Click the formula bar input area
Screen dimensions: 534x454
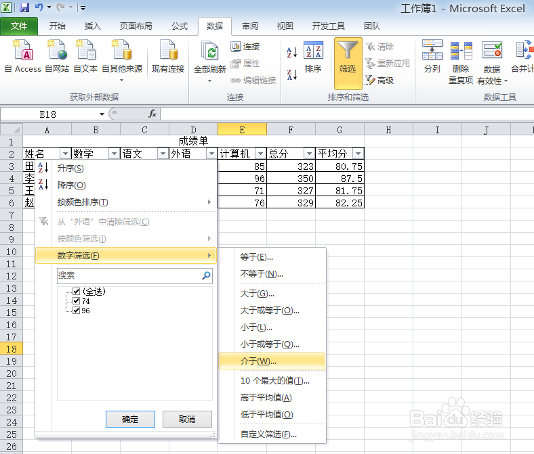point(347,114)
